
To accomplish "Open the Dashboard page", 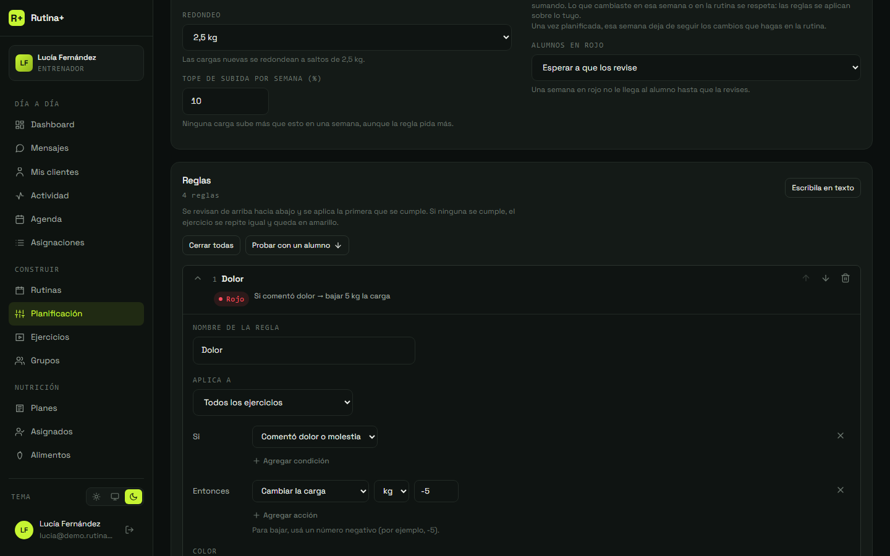I will click(76, 125).
